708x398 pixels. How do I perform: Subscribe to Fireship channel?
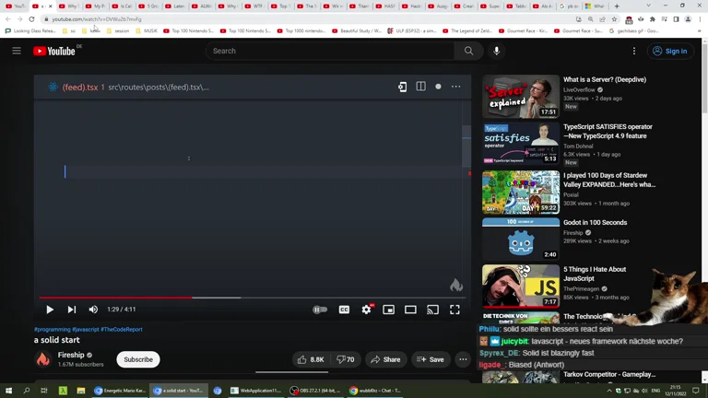(138, 359)
